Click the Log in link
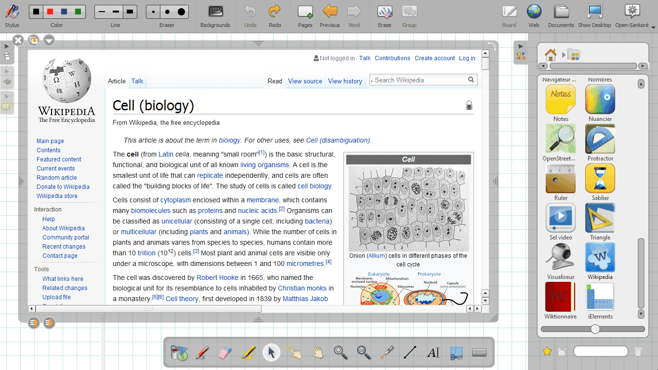The height and width of the screenshot is (370, 658). pyautogui.click(x=467, y=58)
